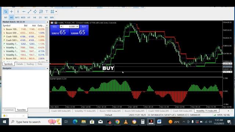Switch Navigator to Common tab
The image size is (235, 132).
coord(9,110)
